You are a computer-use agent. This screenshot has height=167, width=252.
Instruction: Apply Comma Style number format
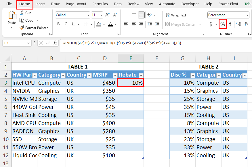[230, 24]
